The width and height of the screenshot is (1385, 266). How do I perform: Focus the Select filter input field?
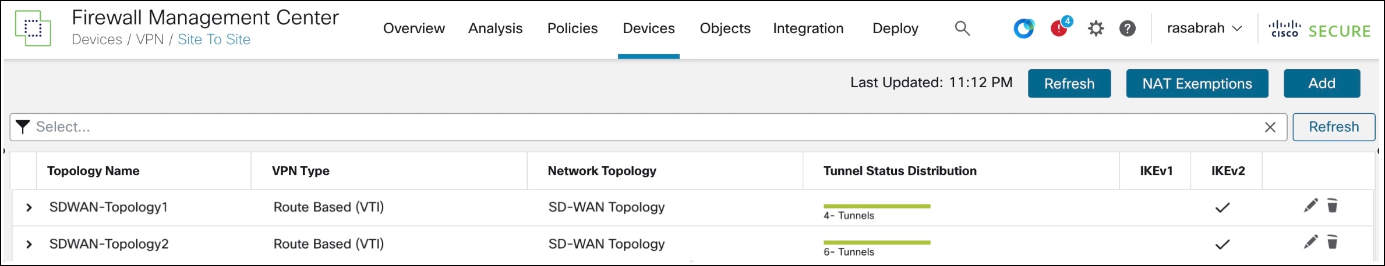[641, 127]
